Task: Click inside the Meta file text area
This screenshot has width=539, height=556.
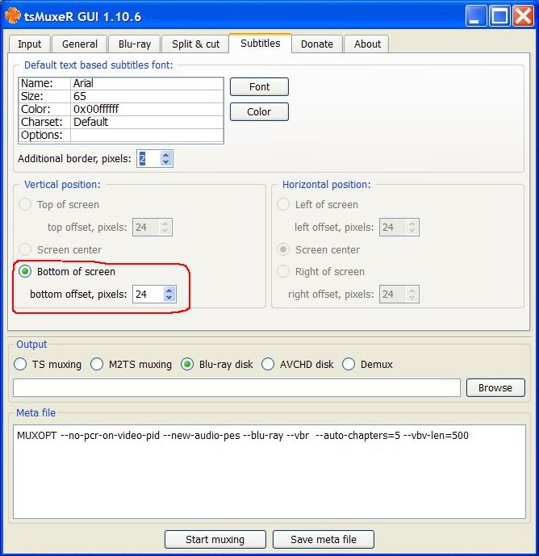Action: tap(269, 471)
